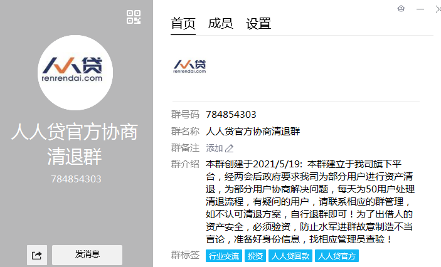
Task: Click the share group icon button
Action: [37, 255]
